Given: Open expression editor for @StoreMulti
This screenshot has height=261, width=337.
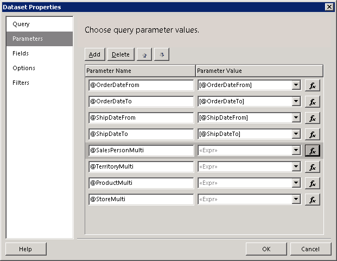Looking at the screenshot, I should pos(312,200).
